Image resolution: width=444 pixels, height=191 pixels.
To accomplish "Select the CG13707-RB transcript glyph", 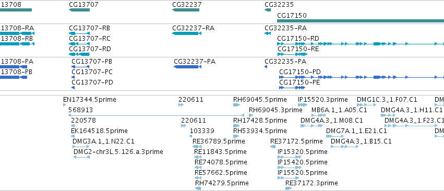I will [x=79, y=33].
